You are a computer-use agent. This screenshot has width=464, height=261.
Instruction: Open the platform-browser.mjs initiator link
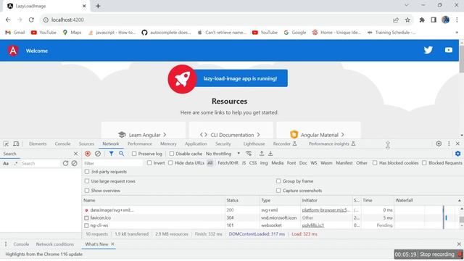(x=326, y=210)
